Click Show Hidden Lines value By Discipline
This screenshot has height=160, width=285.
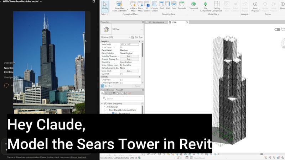point(126,65)
